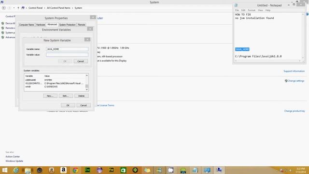Screen dimensions: 309x174
Task: Click the empty Variable value field
Action: [67, 55]
